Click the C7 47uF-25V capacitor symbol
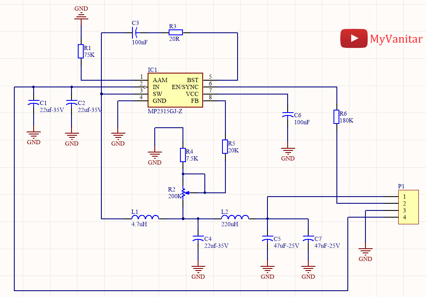This screenshot has height=297, width=426. click(x=308, y=239)
